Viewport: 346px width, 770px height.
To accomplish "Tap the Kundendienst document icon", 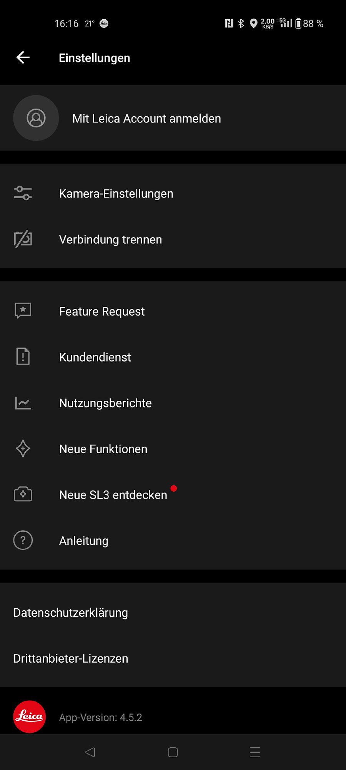I will 23,357.
